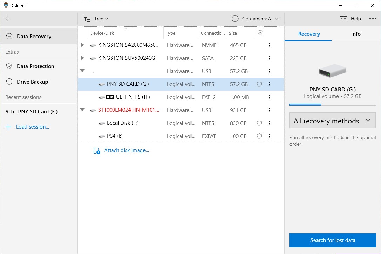The width and height of the screenshot is (381, 254).
Task: Click the 465 GB size cell
Action: tap(238, 45)
